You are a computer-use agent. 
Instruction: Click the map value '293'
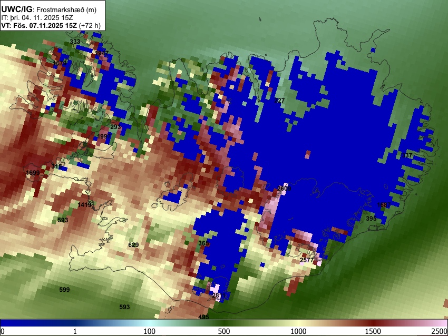click(x=115, y=127)
